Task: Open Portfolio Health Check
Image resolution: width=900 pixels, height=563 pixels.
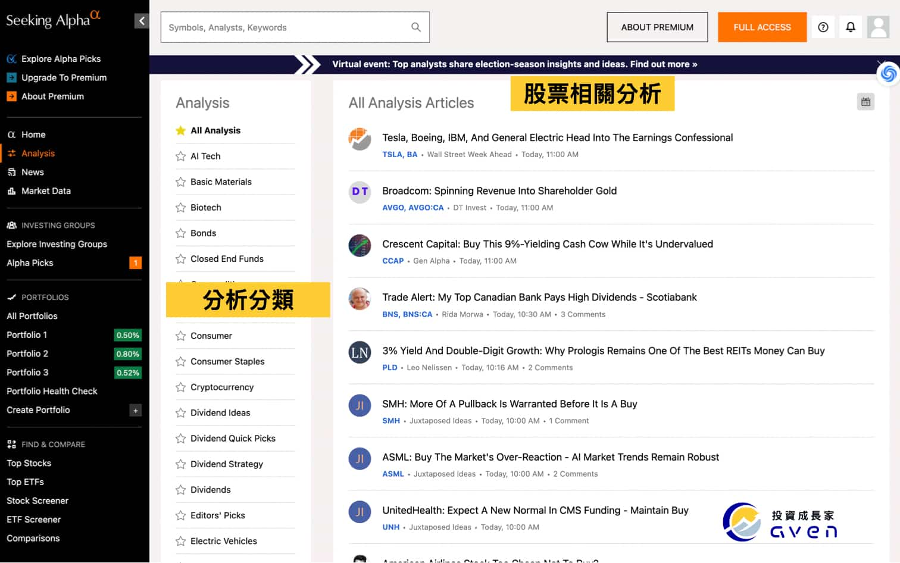Action: click(52, 391)
